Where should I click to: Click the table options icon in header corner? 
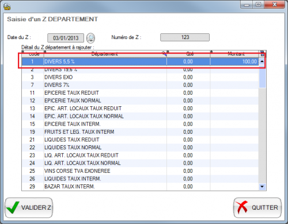(x=262, y=53)
